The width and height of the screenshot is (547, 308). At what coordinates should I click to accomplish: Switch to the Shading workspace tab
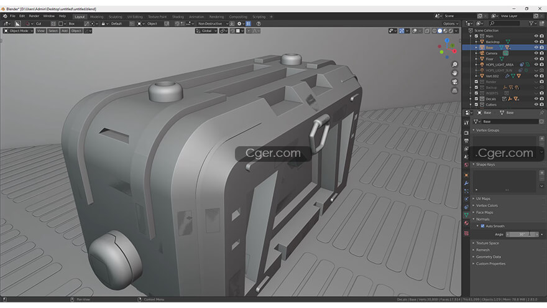(x=178, y=17)
